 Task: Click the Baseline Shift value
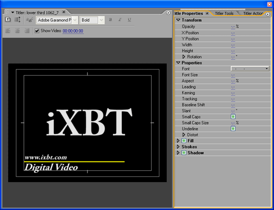(x=233, y=105)
